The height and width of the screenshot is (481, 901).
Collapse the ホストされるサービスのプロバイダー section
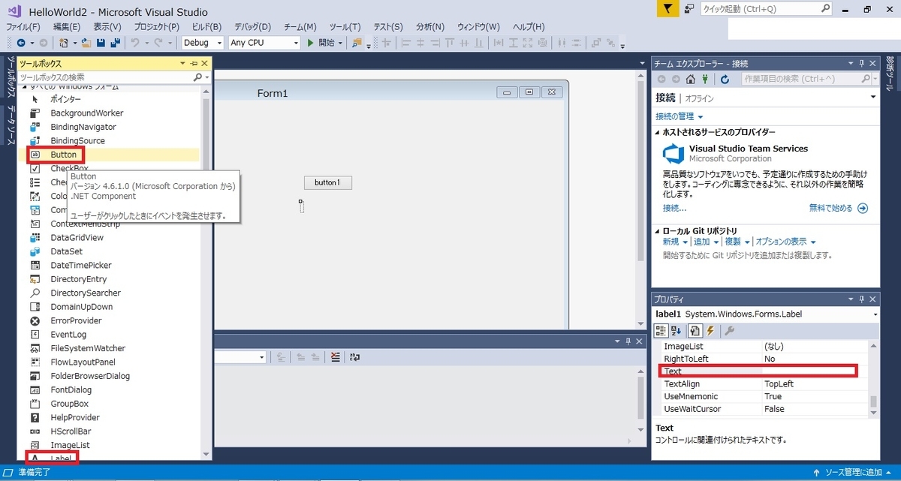(657, 132)
